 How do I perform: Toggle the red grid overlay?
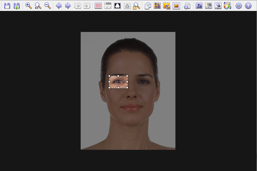point(98,6)
